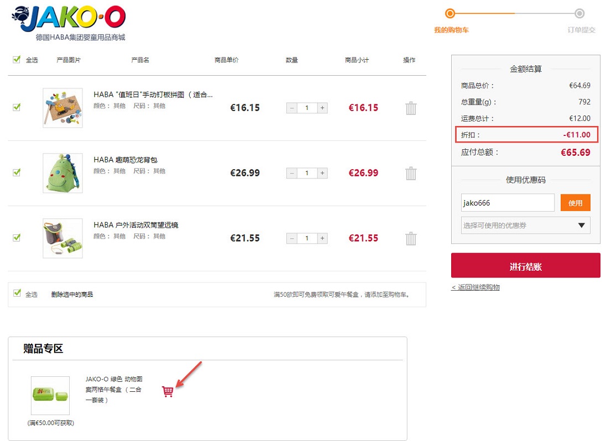Click the 商品单价 column header

227,60
